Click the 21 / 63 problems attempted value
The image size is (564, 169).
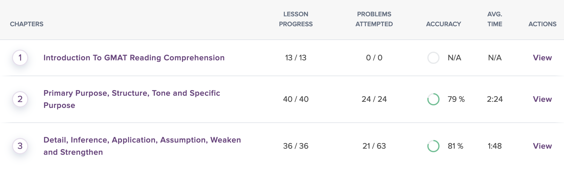pos(374,146)
